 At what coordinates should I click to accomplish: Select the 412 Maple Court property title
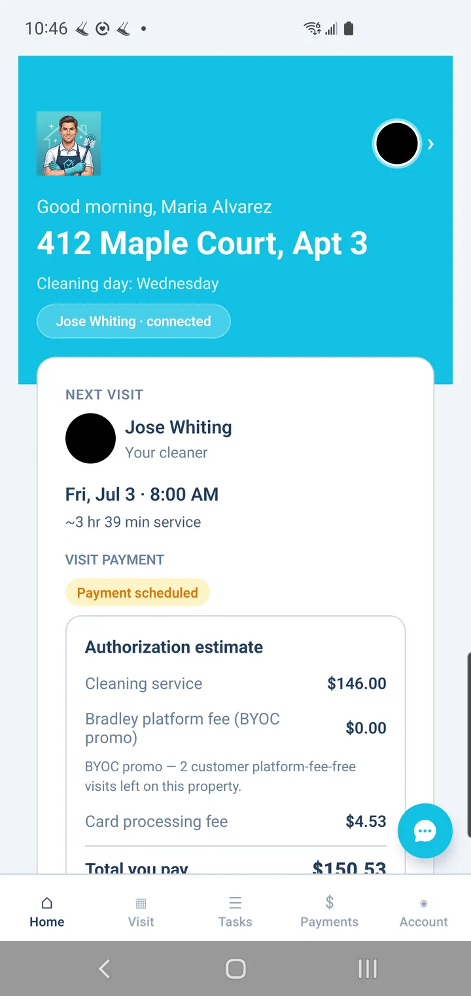click(x=202, y=244)
